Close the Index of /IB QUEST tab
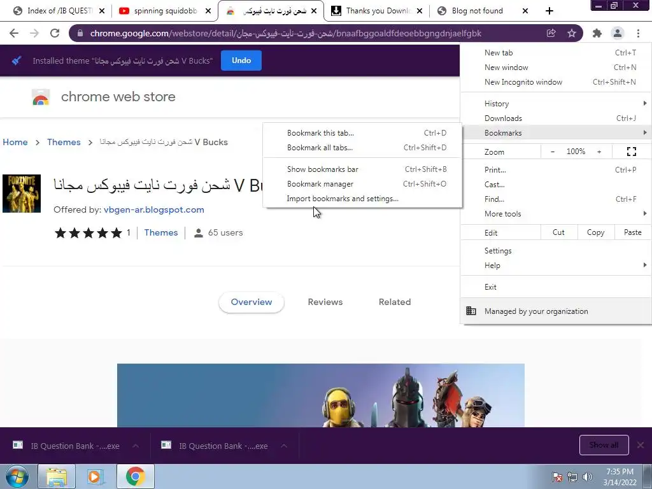 pyautogui.click(x=102, y=11)
